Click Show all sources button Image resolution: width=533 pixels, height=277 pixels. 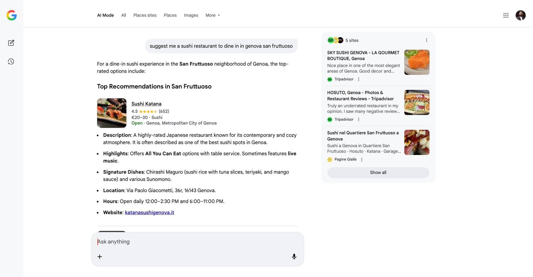378,173
